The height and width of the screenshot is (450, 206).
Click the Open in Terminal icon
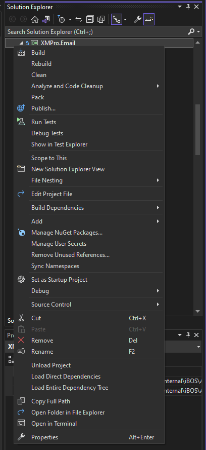coord(21,423)
